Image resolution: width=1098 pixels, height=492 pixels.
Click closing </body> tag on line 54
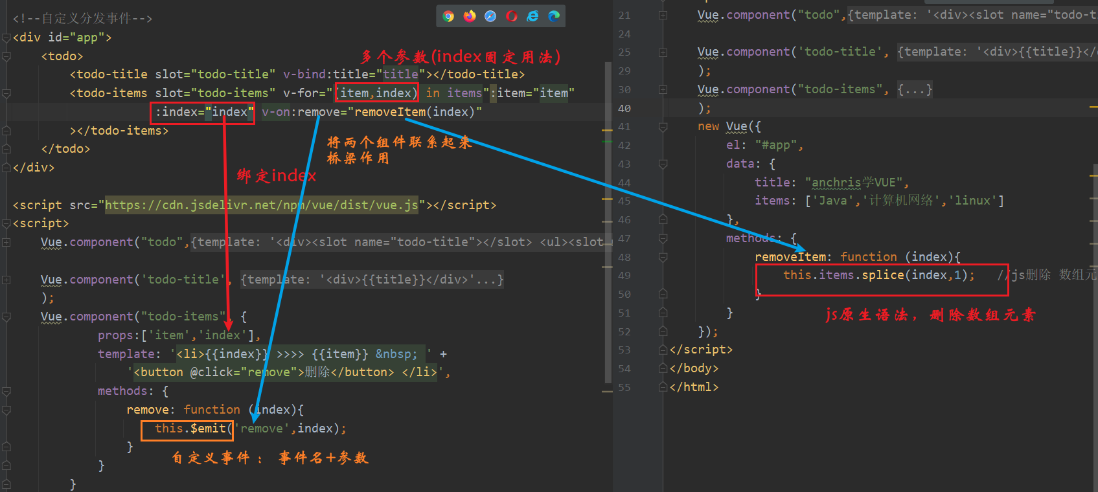(x=694, y=368)
